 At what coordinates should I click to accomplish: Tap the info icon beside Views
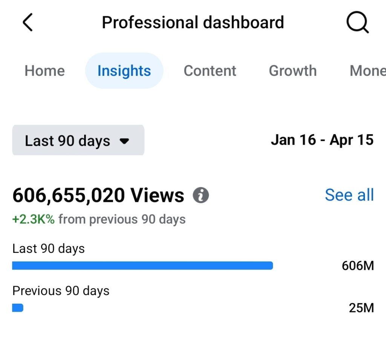coord(201,196)
